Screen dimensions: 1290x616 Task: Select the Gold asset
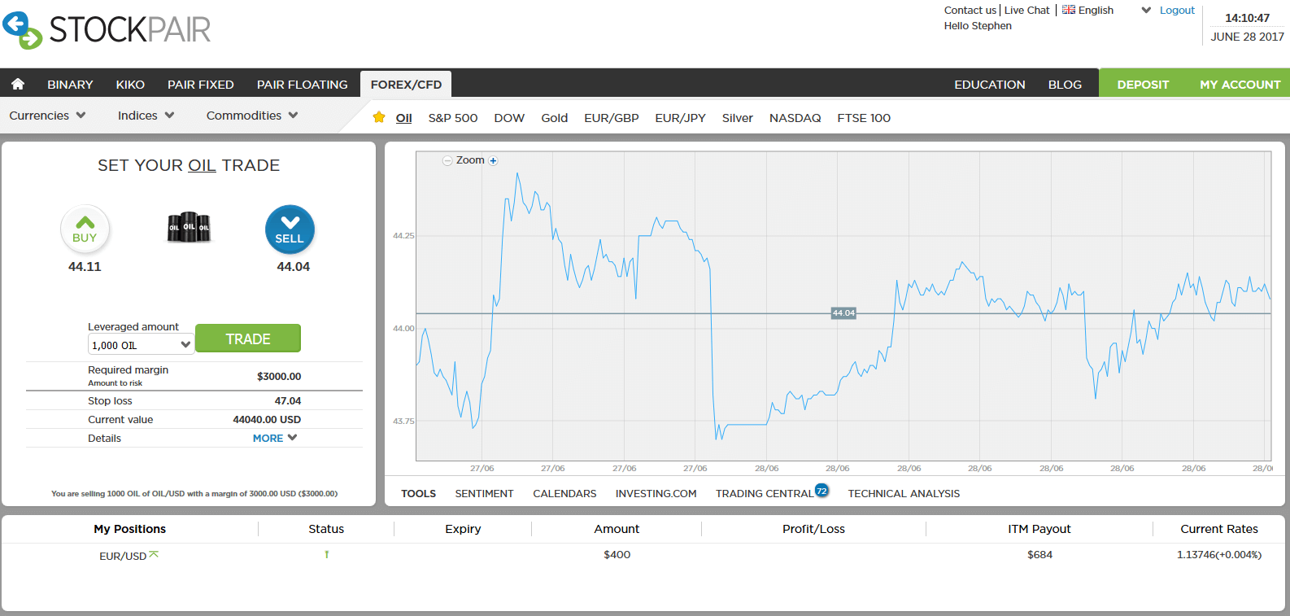pyautogui.click(x=555, y=118)
